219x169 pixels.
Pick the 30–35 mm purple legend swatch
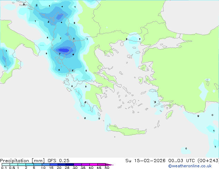click(x=78, y=165)
